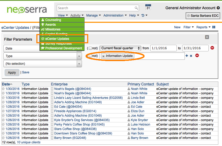Close the Filter Parameters panel
Viewport: 222px width, 146px height.
(207, 37)
